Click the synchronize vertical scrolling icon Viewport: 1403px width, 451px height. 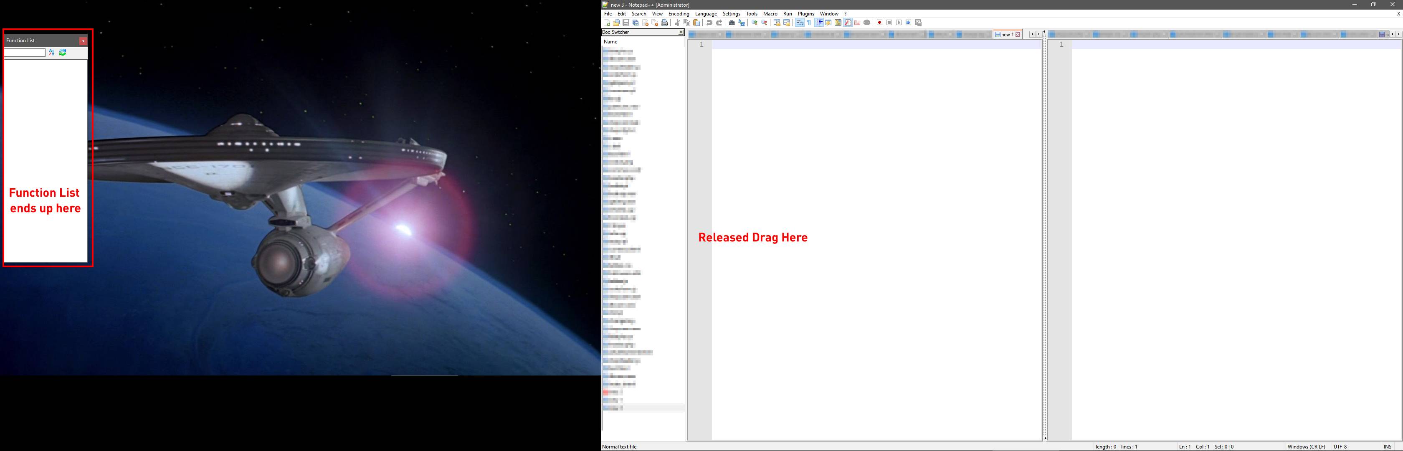coord(777,23)
